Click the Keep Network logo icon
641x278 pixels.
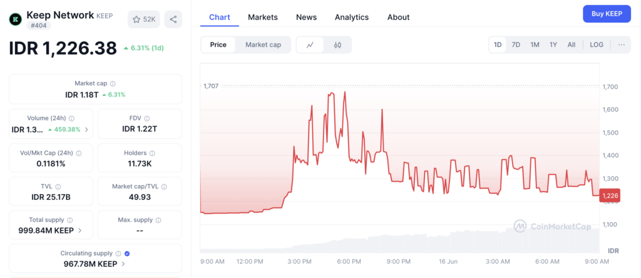[x=16, y=19]
